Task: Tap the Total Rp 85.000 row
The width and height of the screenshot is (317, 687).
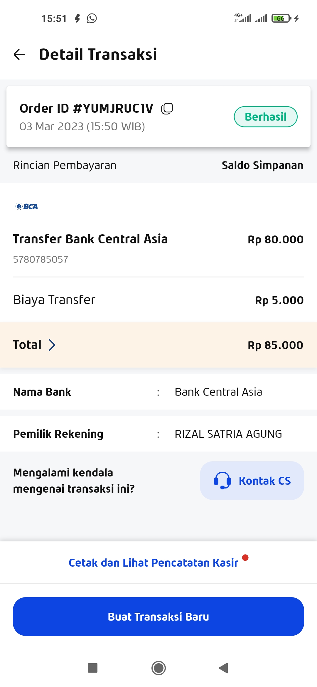Action: coord(158,345)
